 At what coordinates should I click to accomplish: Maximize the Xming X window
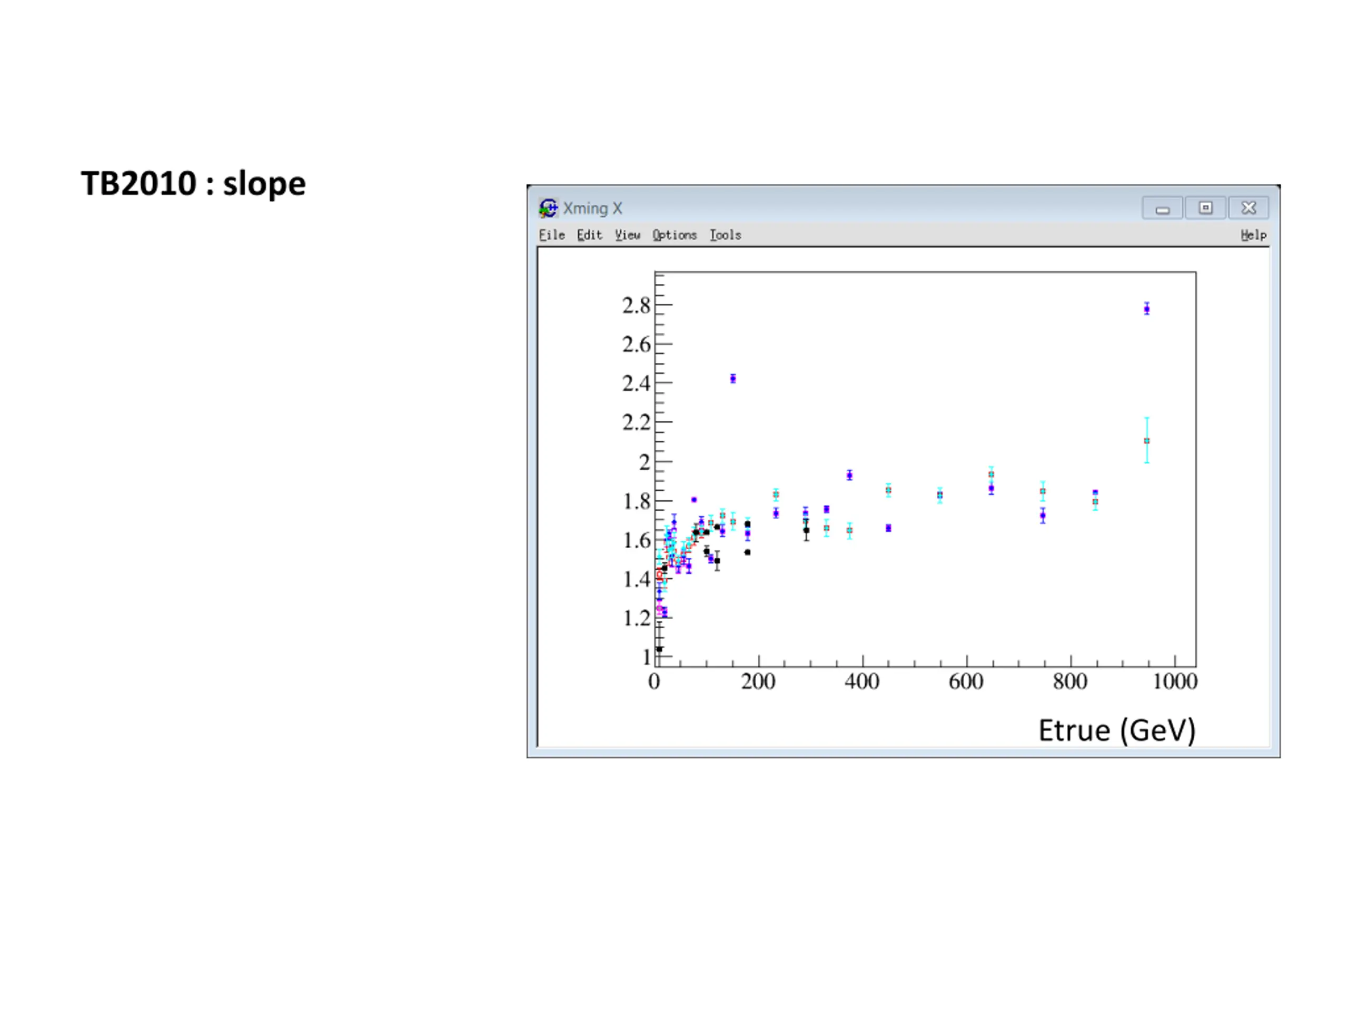tap(1205, 208)
